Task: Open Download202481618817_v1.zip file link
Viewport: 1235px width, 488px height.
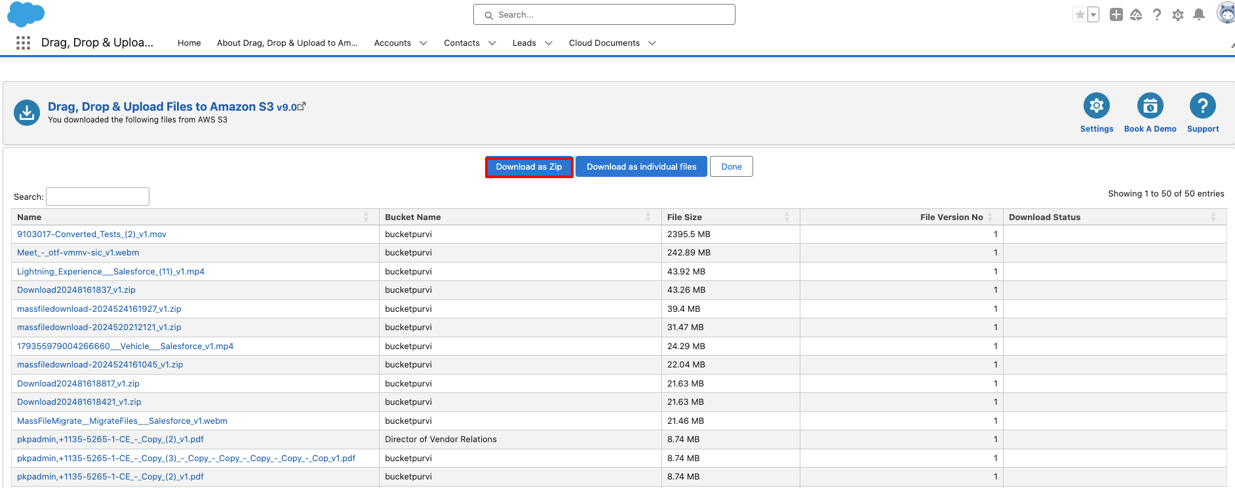Action: coord(78,384)
